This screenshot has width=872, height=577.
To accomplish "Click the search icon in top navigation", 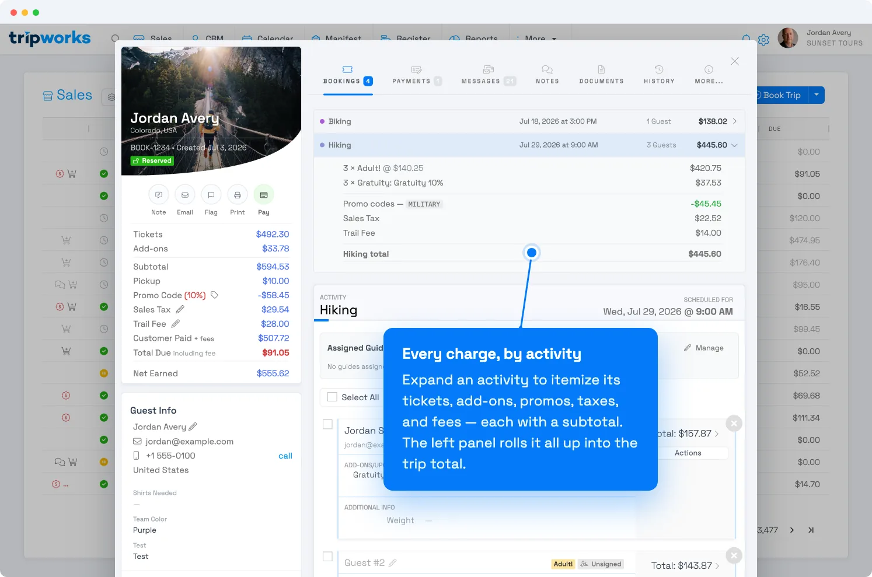I will pyautogui.click(x=115, y=39).
